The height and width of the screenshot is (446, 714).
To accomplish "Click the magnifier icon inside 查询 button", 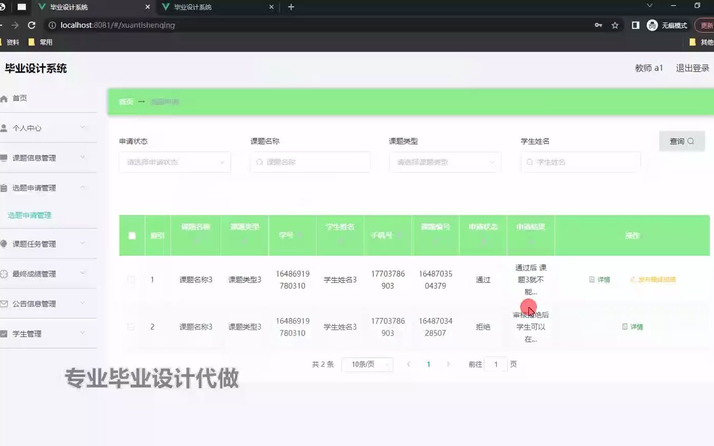I will click(691, 140).
